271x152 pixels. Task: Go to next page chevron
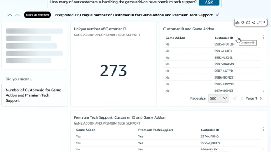click(x=261, y=98)
